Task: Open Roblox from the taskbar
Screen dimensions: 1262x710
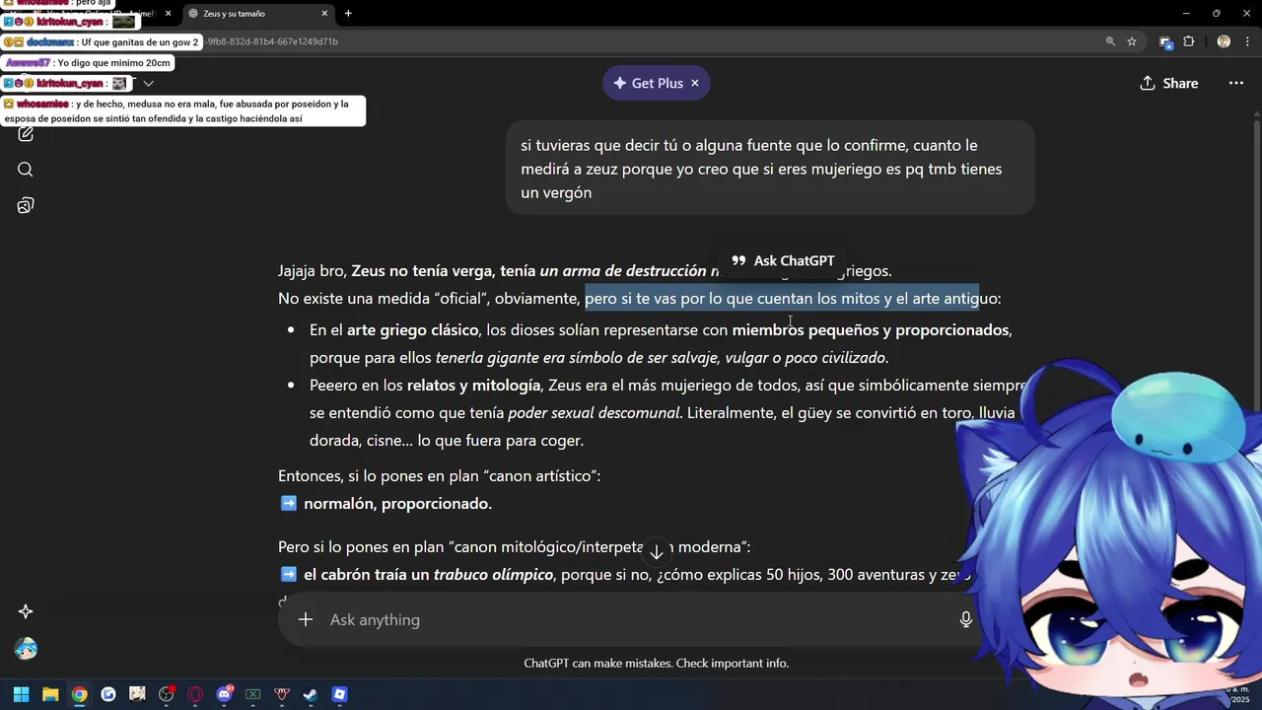Action: [340, 694]
